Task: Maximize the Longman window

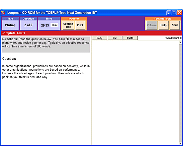Action: click(174, 13)
